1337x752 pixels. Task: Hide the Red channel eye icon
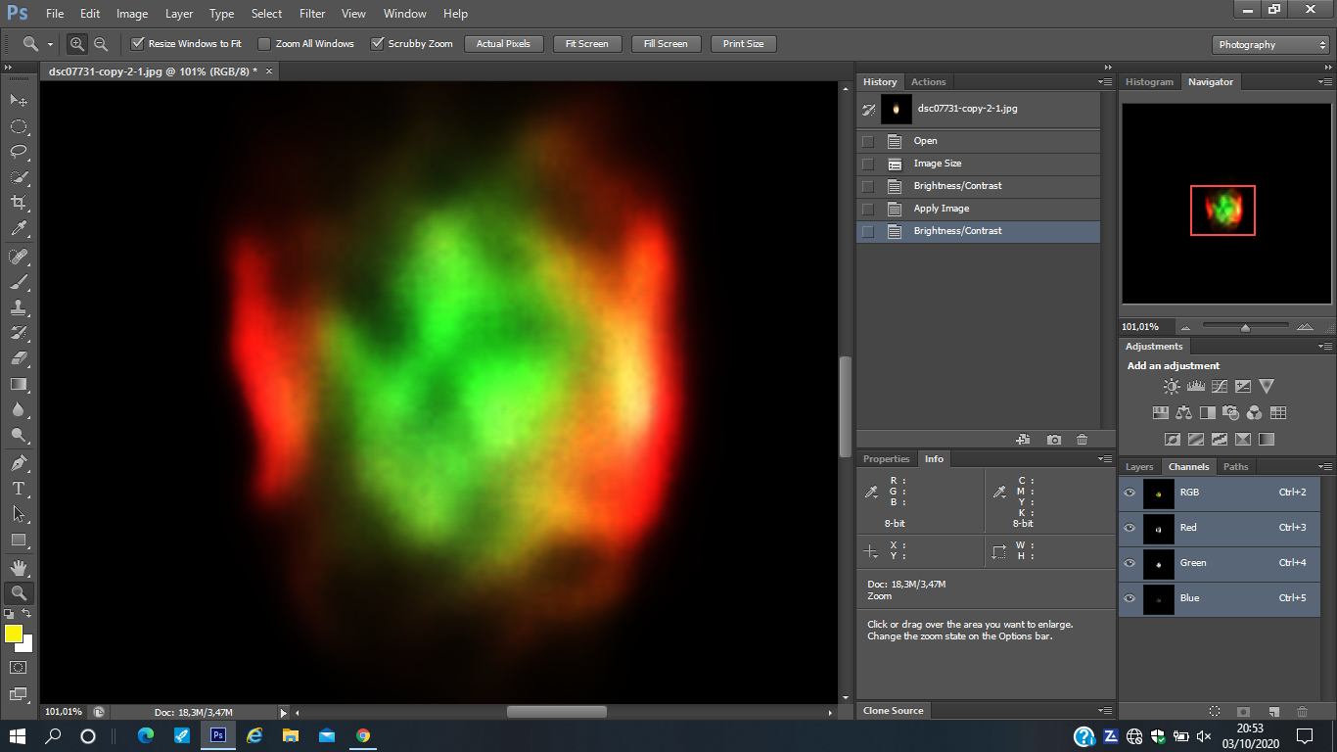(1130, 528)
